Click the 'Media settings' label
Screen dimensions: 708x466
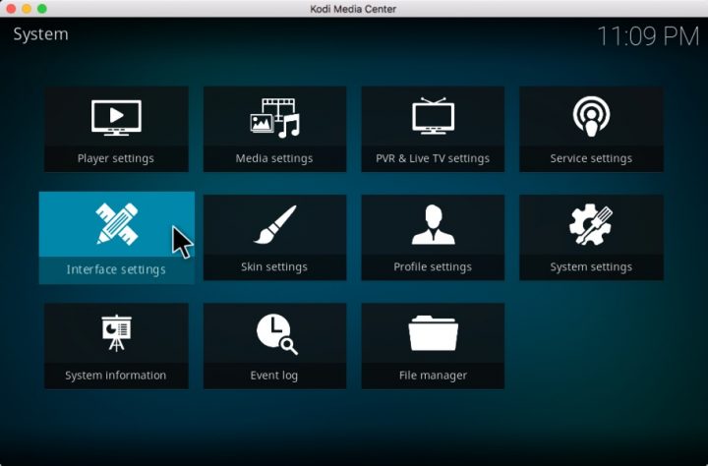(274, 159)
